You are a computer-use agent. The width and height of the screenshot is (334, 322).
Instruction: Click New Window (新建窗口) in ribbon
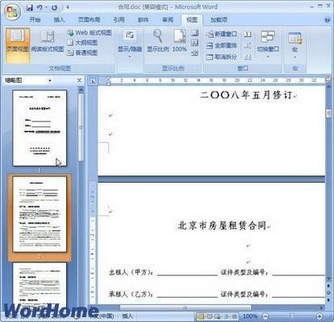222,34
